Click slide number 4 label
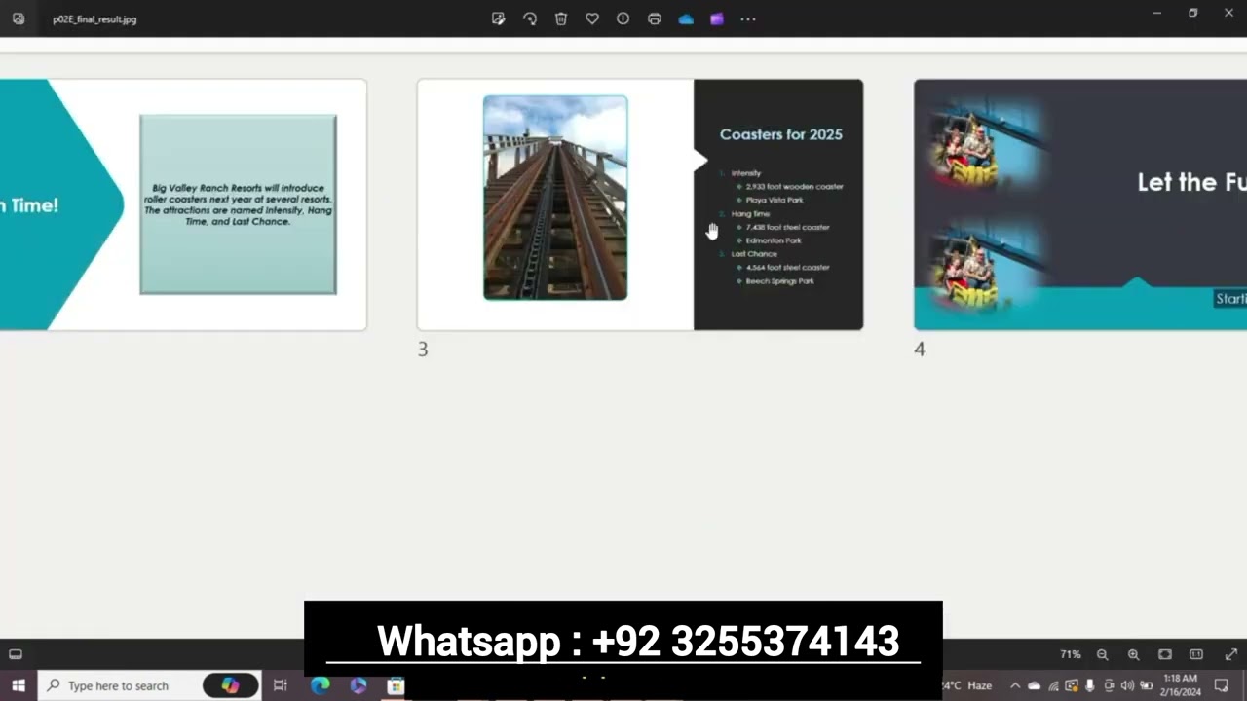The image size is (1247, 701). (920, 349)
